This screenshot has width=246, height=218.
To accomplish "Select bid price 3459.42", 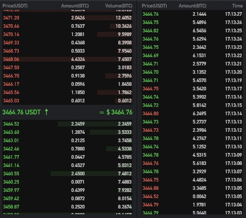I will (11, 199).
